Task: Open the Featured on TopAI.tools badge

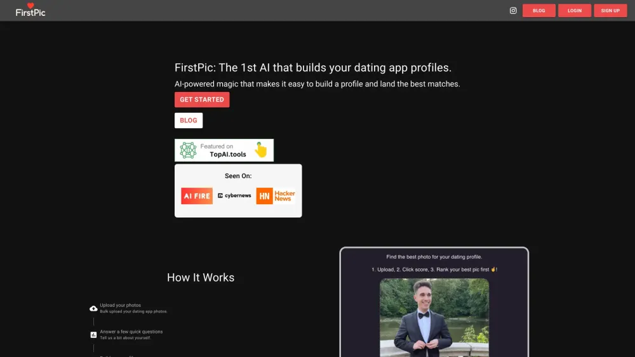Action: [224, 150]
